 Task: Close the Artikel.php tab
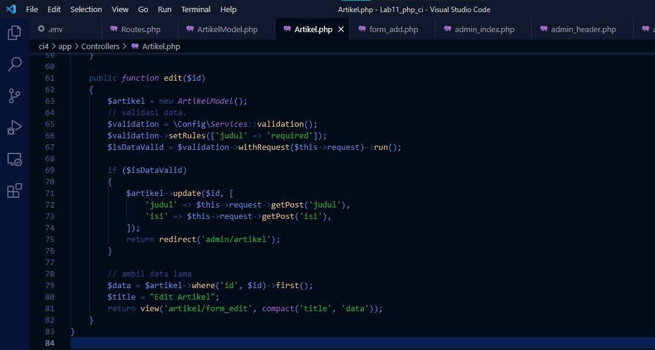pyautogui.click(x=341, y=29)
